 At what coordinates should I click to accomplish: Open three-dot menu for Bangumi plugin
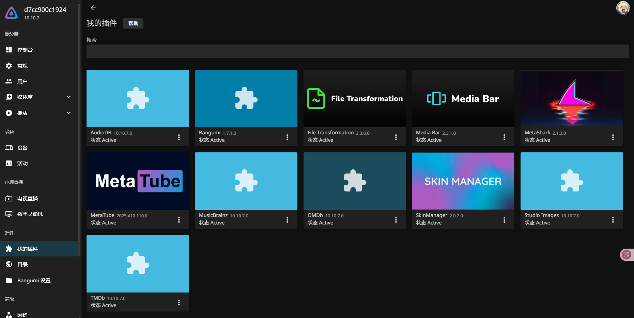287,137
